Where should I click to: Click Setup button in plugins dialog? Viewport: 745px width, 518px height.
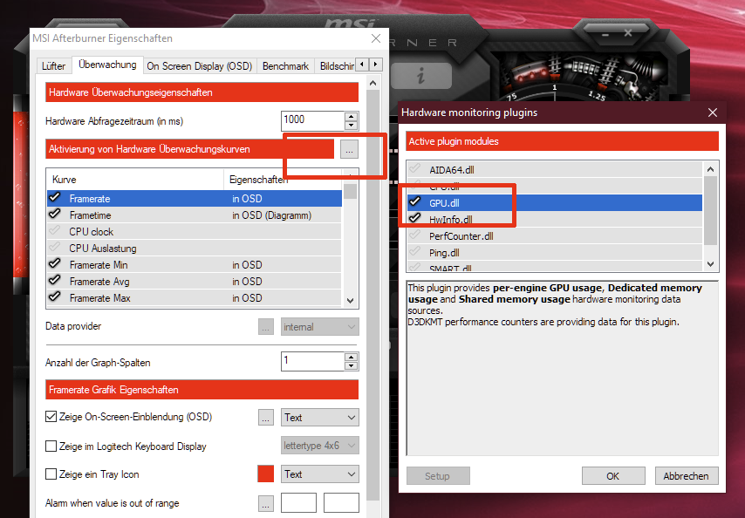pyautogui.click(x=438, y=476)
